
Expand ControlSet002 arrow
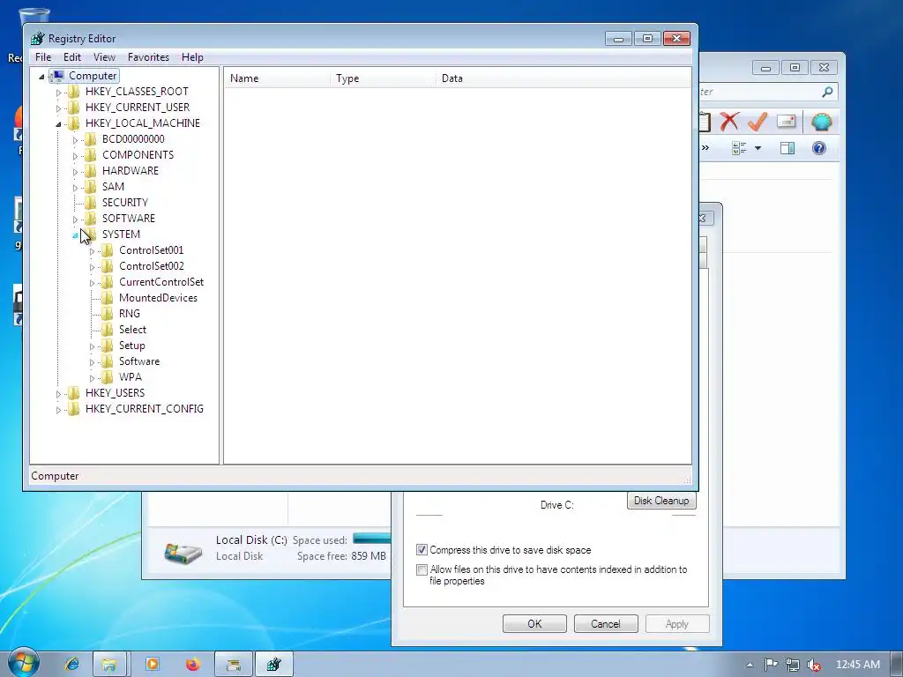(92, 267)
